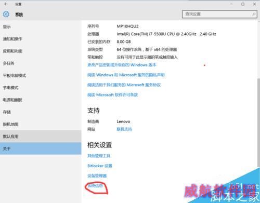Click the back arrow in title bar
Image resolution: width=260 pixels, height=203 pixels.
(x=6, y=4)
